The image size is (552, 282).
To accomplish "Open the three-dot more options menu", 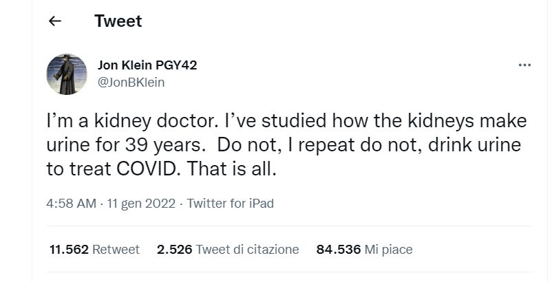I will pyautogui.click(x=524, y=65).
